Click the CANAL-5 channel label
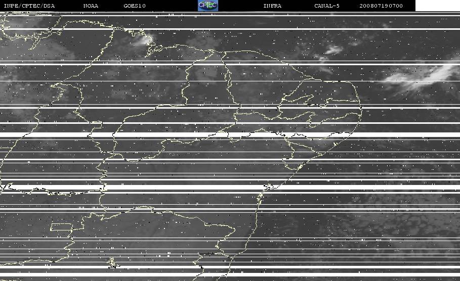This screenshot has width=460, height=281. [326, 6]
